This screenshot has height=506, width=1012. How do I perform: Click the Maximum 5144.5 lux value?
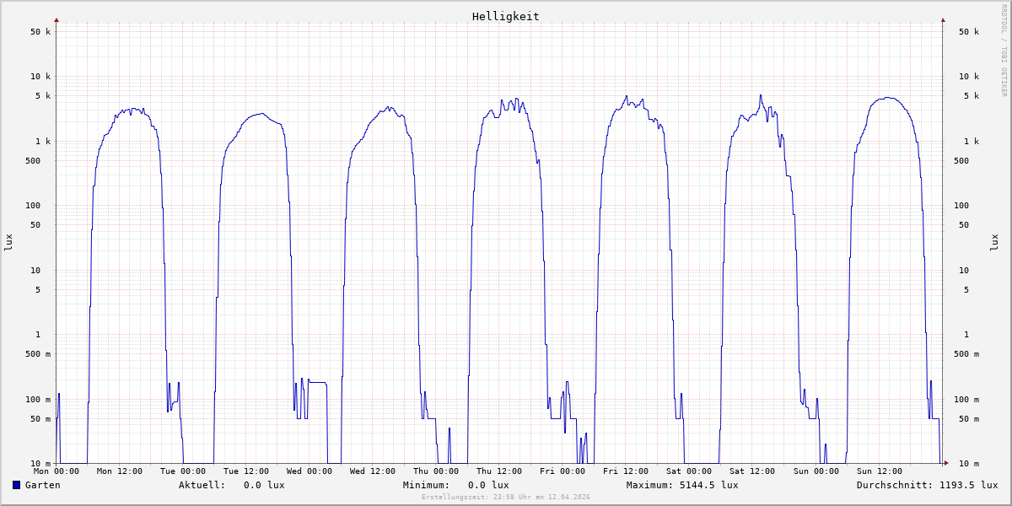click(x=682, y=485)
